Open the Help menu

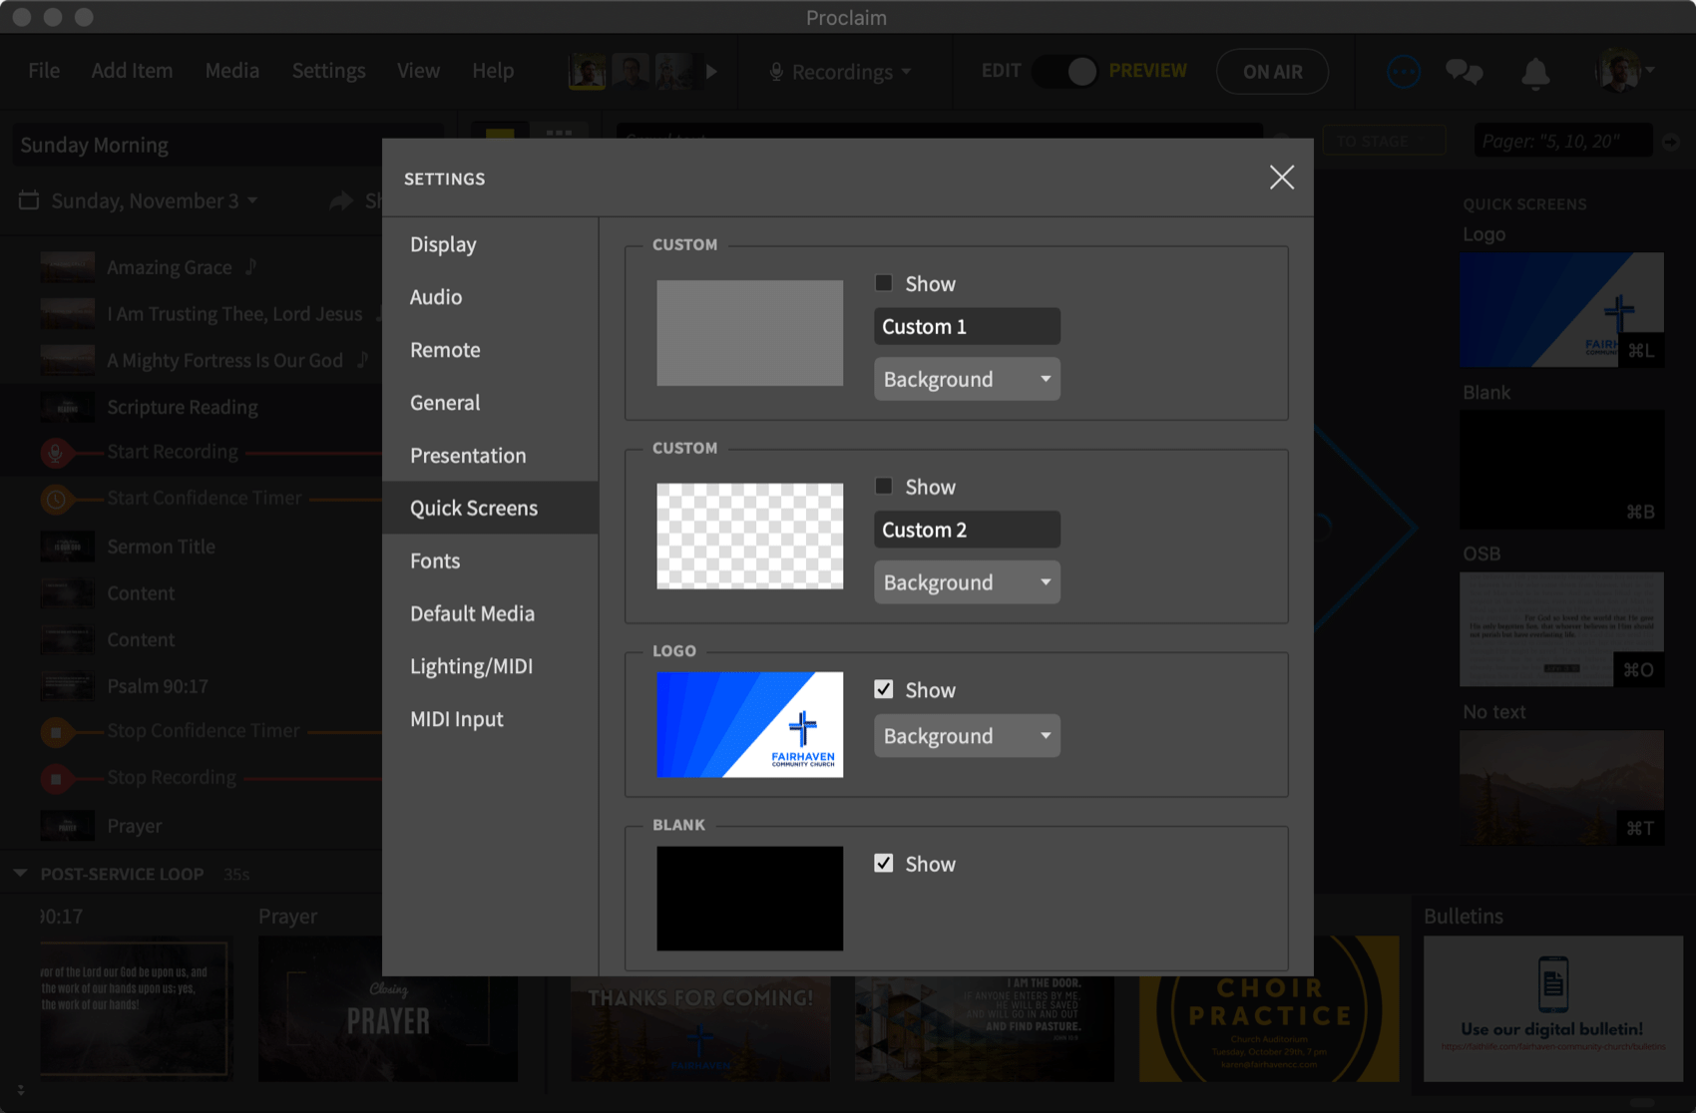(x=493, y=71)
